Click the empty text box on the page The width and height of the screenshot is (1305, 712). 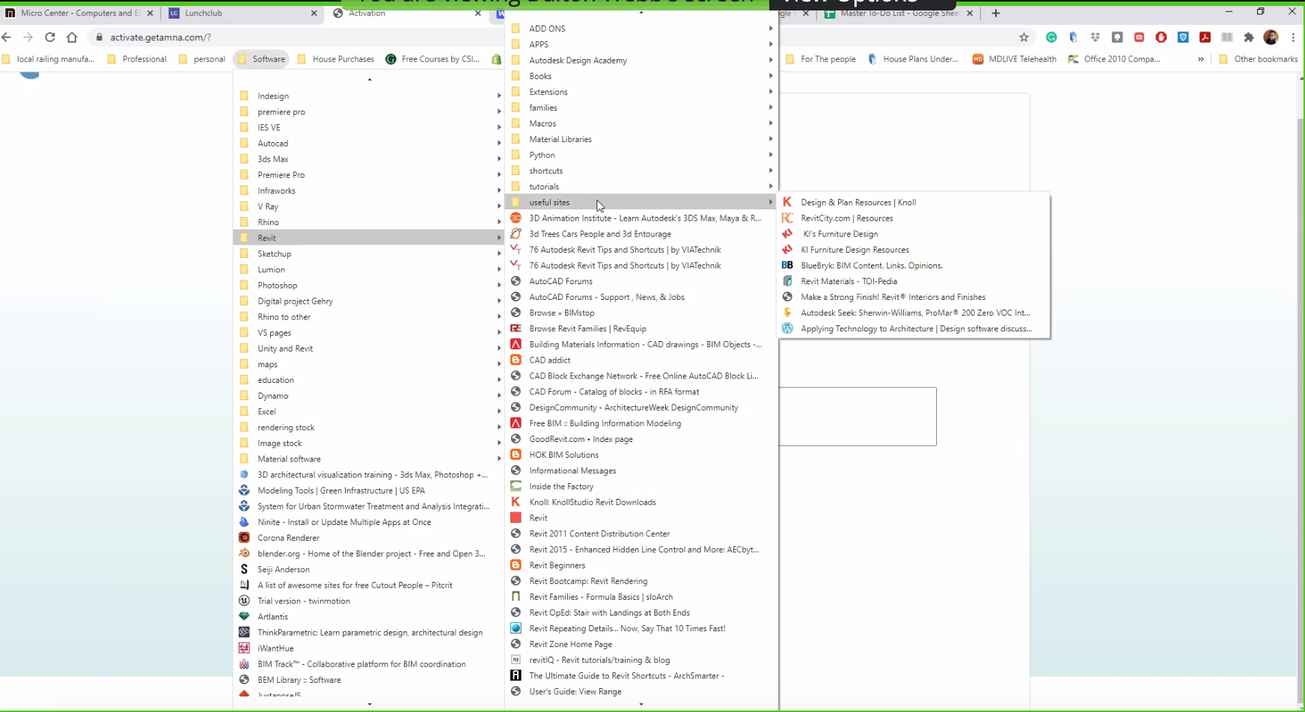point(858,417)
